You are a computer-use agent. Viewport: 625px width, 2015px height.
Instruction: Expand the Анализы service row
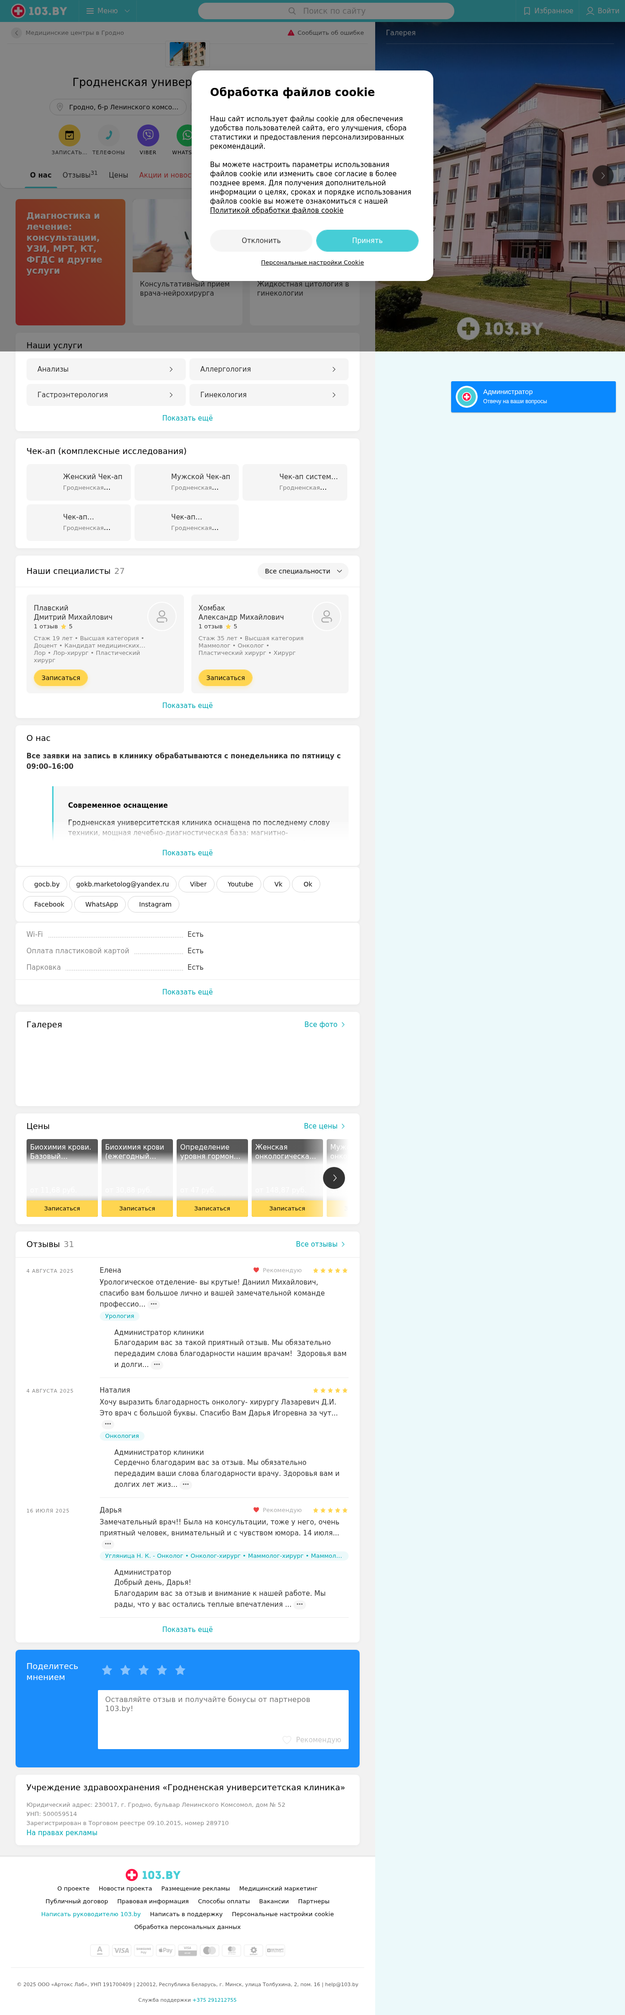pyautogui.click(x=106, y=369)
